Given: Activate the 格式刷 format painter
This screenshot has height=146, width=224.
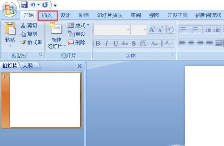Looking at the screenshot, I should [31, 42].
